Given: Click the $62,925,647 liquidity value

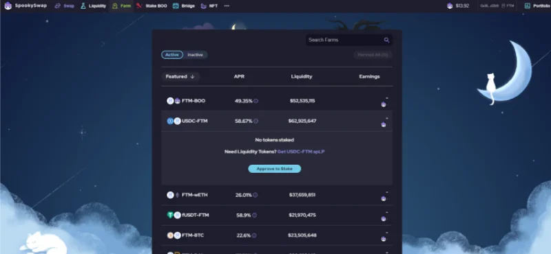Looking at the screenshot, I should tap(302, 122).
